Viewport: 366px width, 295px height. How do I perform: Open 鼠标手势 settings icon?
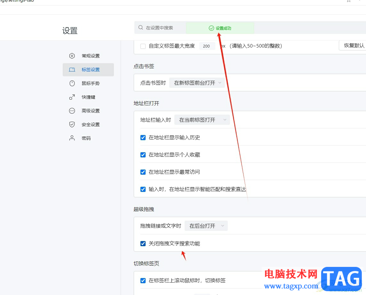72,83
